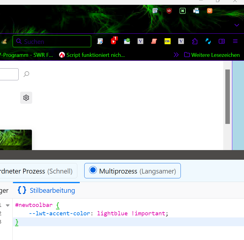
Task: Select the Prozess (Schnell) option
Action: tap(37, 171)
